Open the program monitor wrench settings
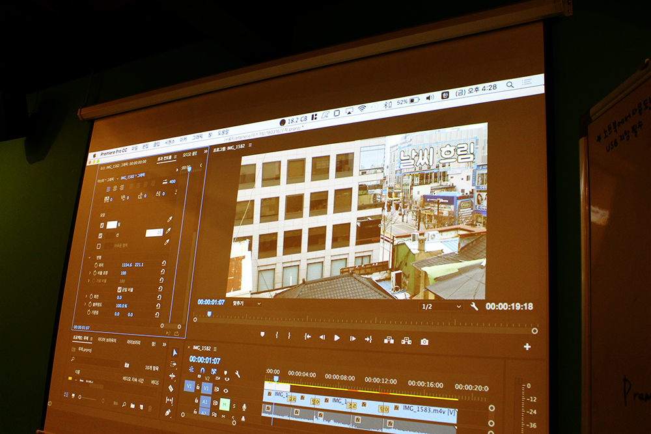Viewport: 651px width, 434px height. pos(474,306)
